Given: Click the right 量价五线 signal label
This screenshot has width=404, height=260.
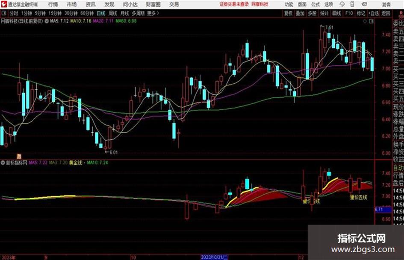Looking at the screenshot, I should 358,197.
